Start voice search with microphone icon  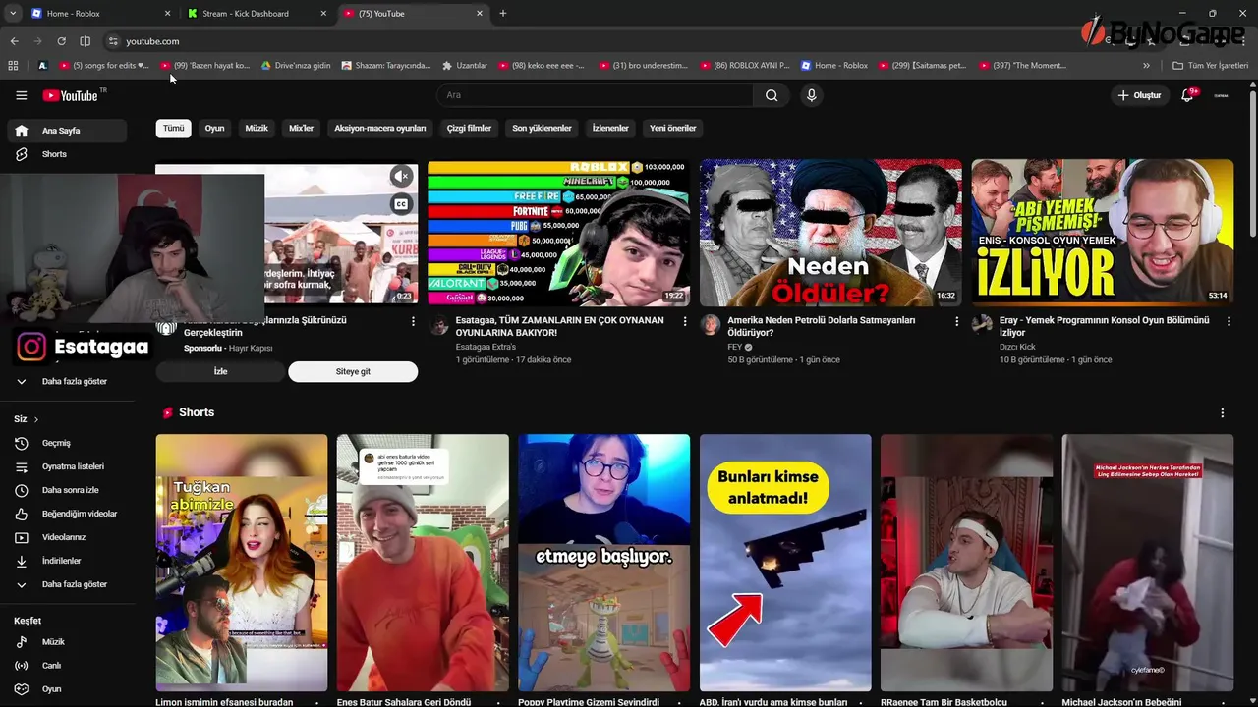[x=811, y=95]
